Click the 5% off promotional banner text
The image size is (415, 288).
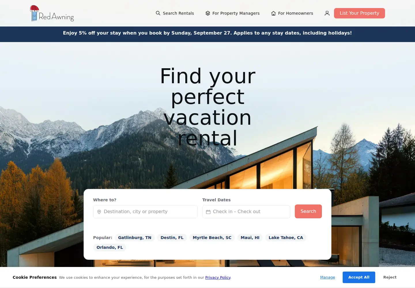click(207, 33)
